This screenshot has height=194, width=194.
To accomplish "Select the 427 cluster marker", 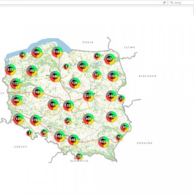I will pyautogui.click(x=110, y=59).
